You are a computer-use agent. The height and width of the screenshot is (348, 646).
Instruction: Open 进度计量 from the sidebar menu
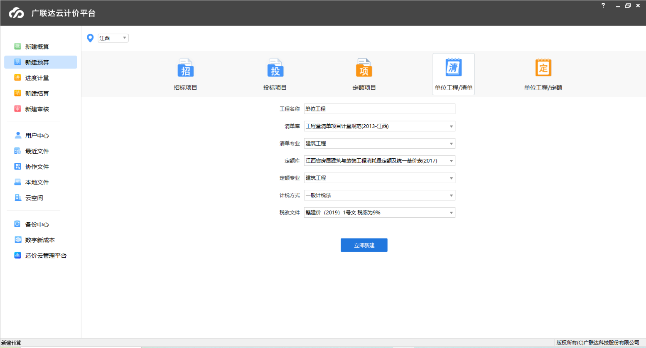click(x=37, y=78)
